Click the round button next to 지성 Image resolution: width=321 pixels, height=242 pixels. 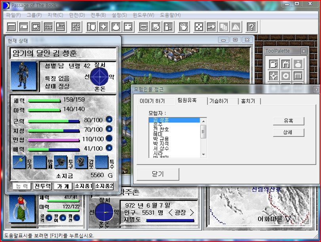coord(109,129)
